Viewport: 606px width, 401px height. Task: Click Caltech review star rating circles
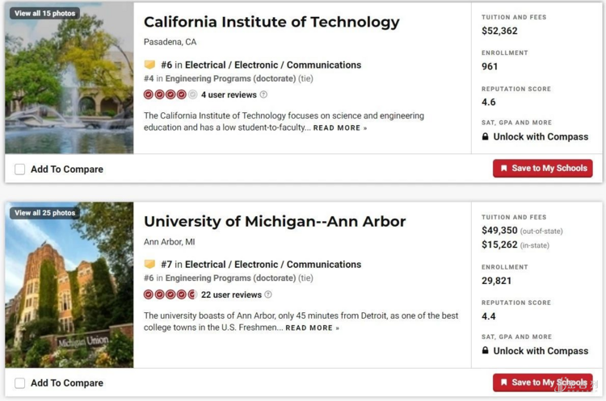point(170,94)
